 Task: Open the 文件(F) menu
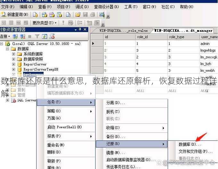click(x=8, y=7)
